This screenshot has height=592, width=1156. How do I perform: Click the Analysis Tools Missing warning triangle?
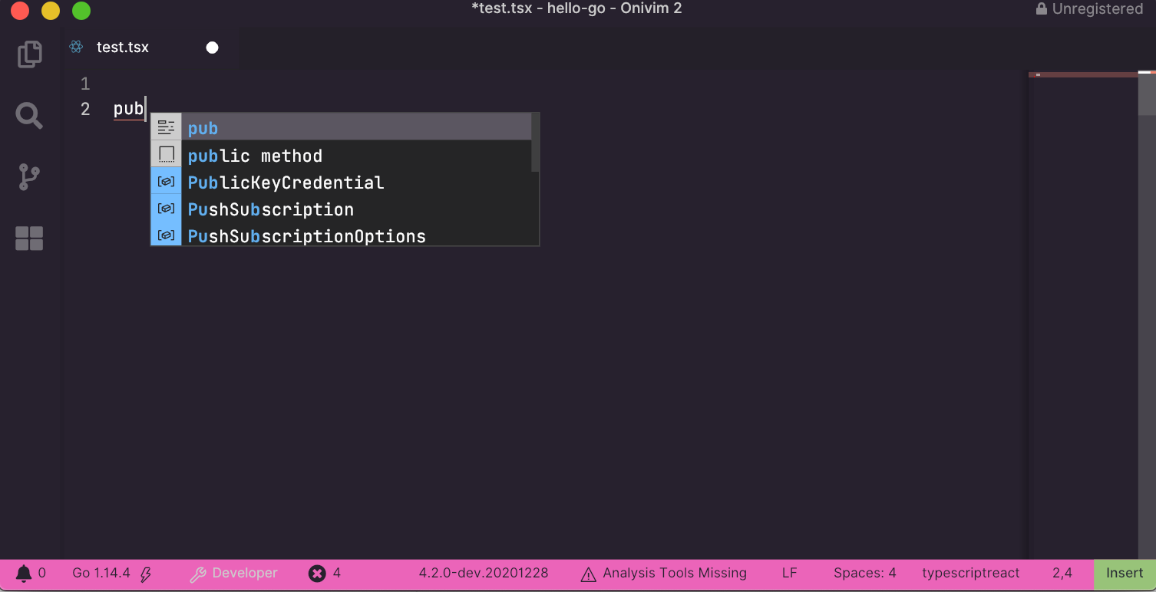(x=588, y=573)
